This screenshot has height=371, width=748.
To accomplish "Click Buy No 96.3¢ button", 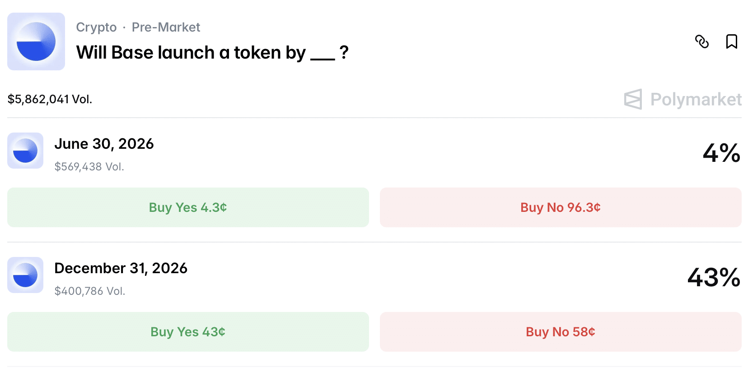I will tap(560, 207).
